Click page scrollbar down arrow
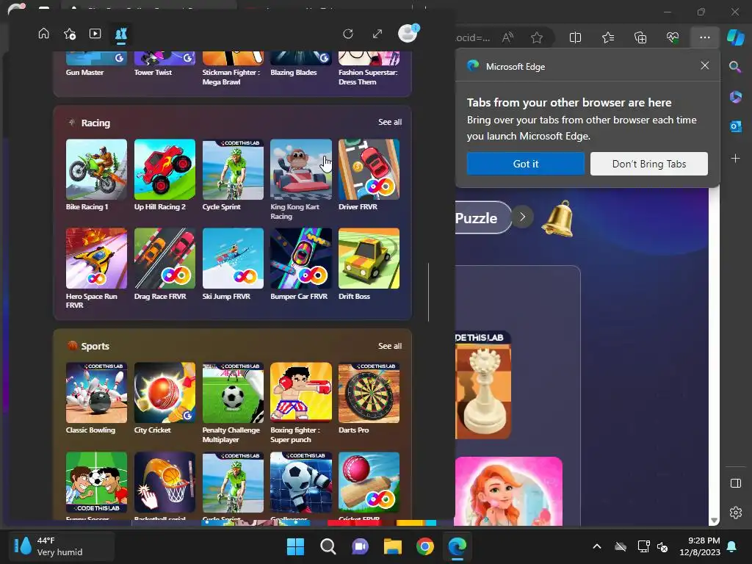Viewport: 752px width, 564px height. 714,521
